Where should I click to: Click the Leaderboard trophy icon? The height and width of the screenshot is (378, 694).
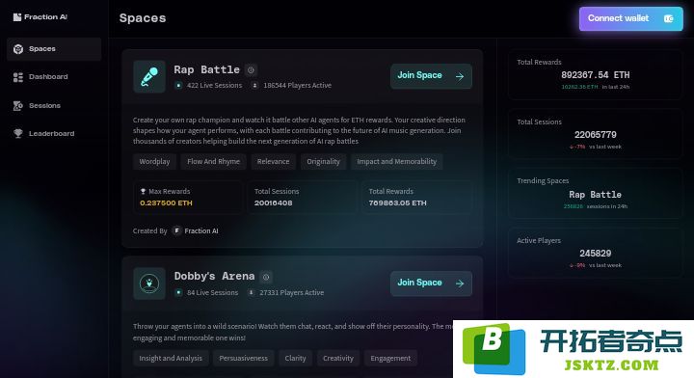(x=18, y=133)
